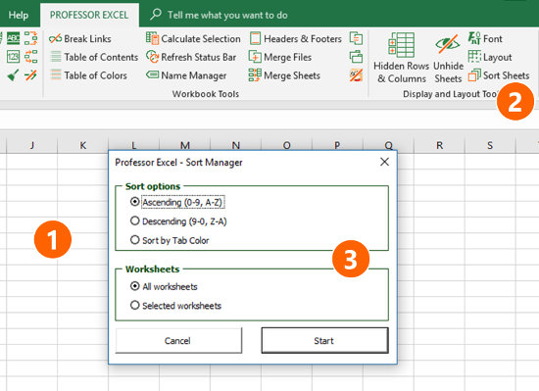Click the green boxes with orange curved arrows icon
539x391 pixels.
click(31, 38)
